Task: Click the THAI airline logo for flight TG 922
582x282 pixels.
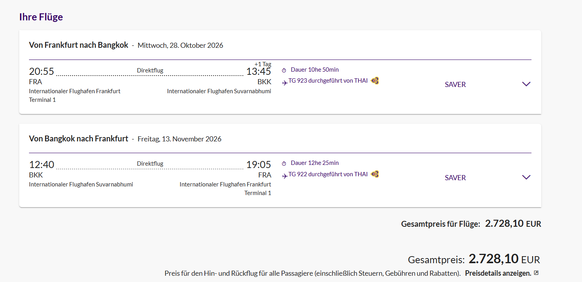Action: tap(375, 174)
